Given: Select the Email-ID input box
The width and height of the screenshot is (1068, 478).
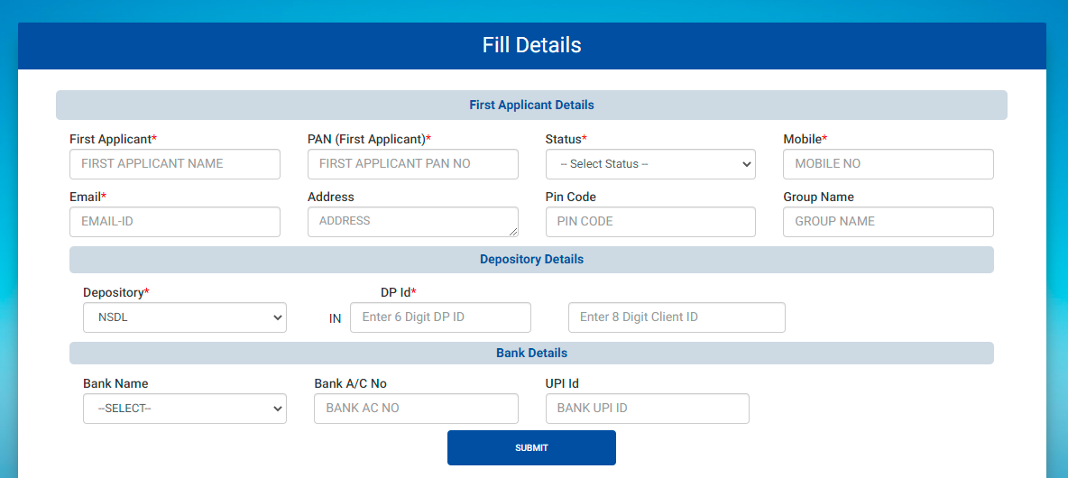Looking at the screenshot, I should click(174, 222).
